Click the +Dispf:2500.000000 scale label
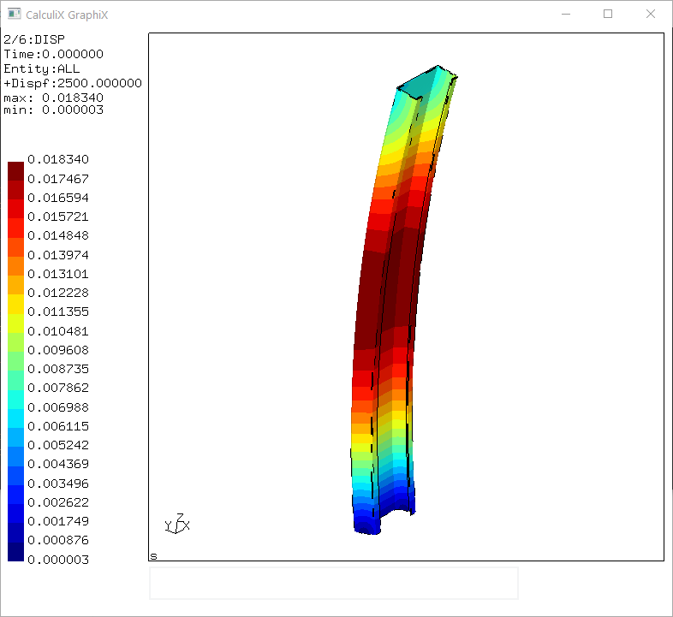673x617 pixels. point(73,83)
